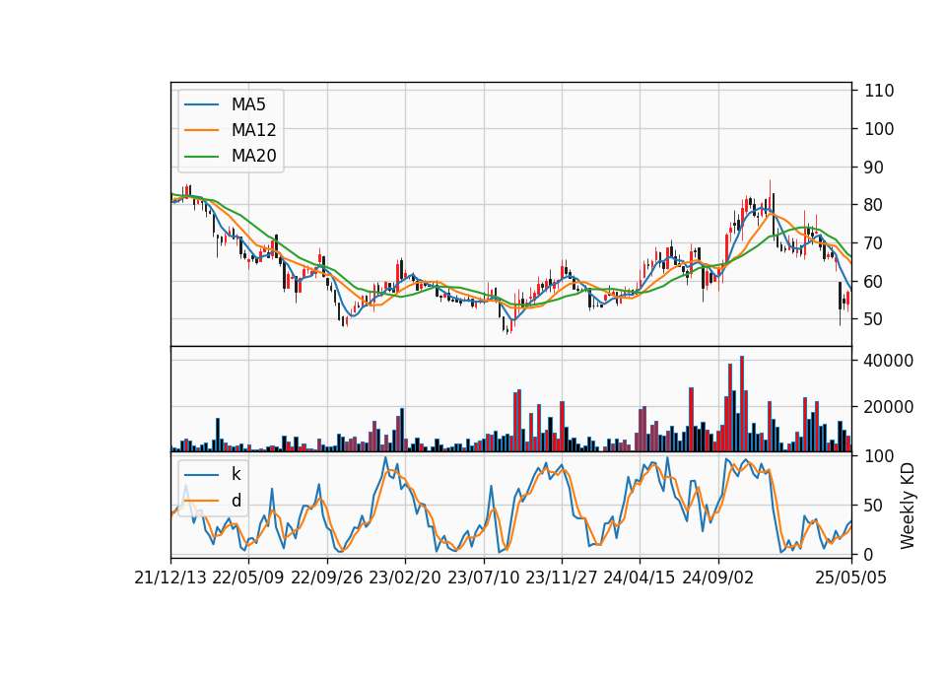This screenshot has height=680, width=946.
Task: Click the green MA20 legend line sample
Action: point(201,156)
